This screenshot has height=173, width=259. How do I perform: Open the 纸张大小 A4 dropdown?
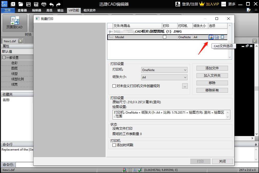tap(164, 77)
